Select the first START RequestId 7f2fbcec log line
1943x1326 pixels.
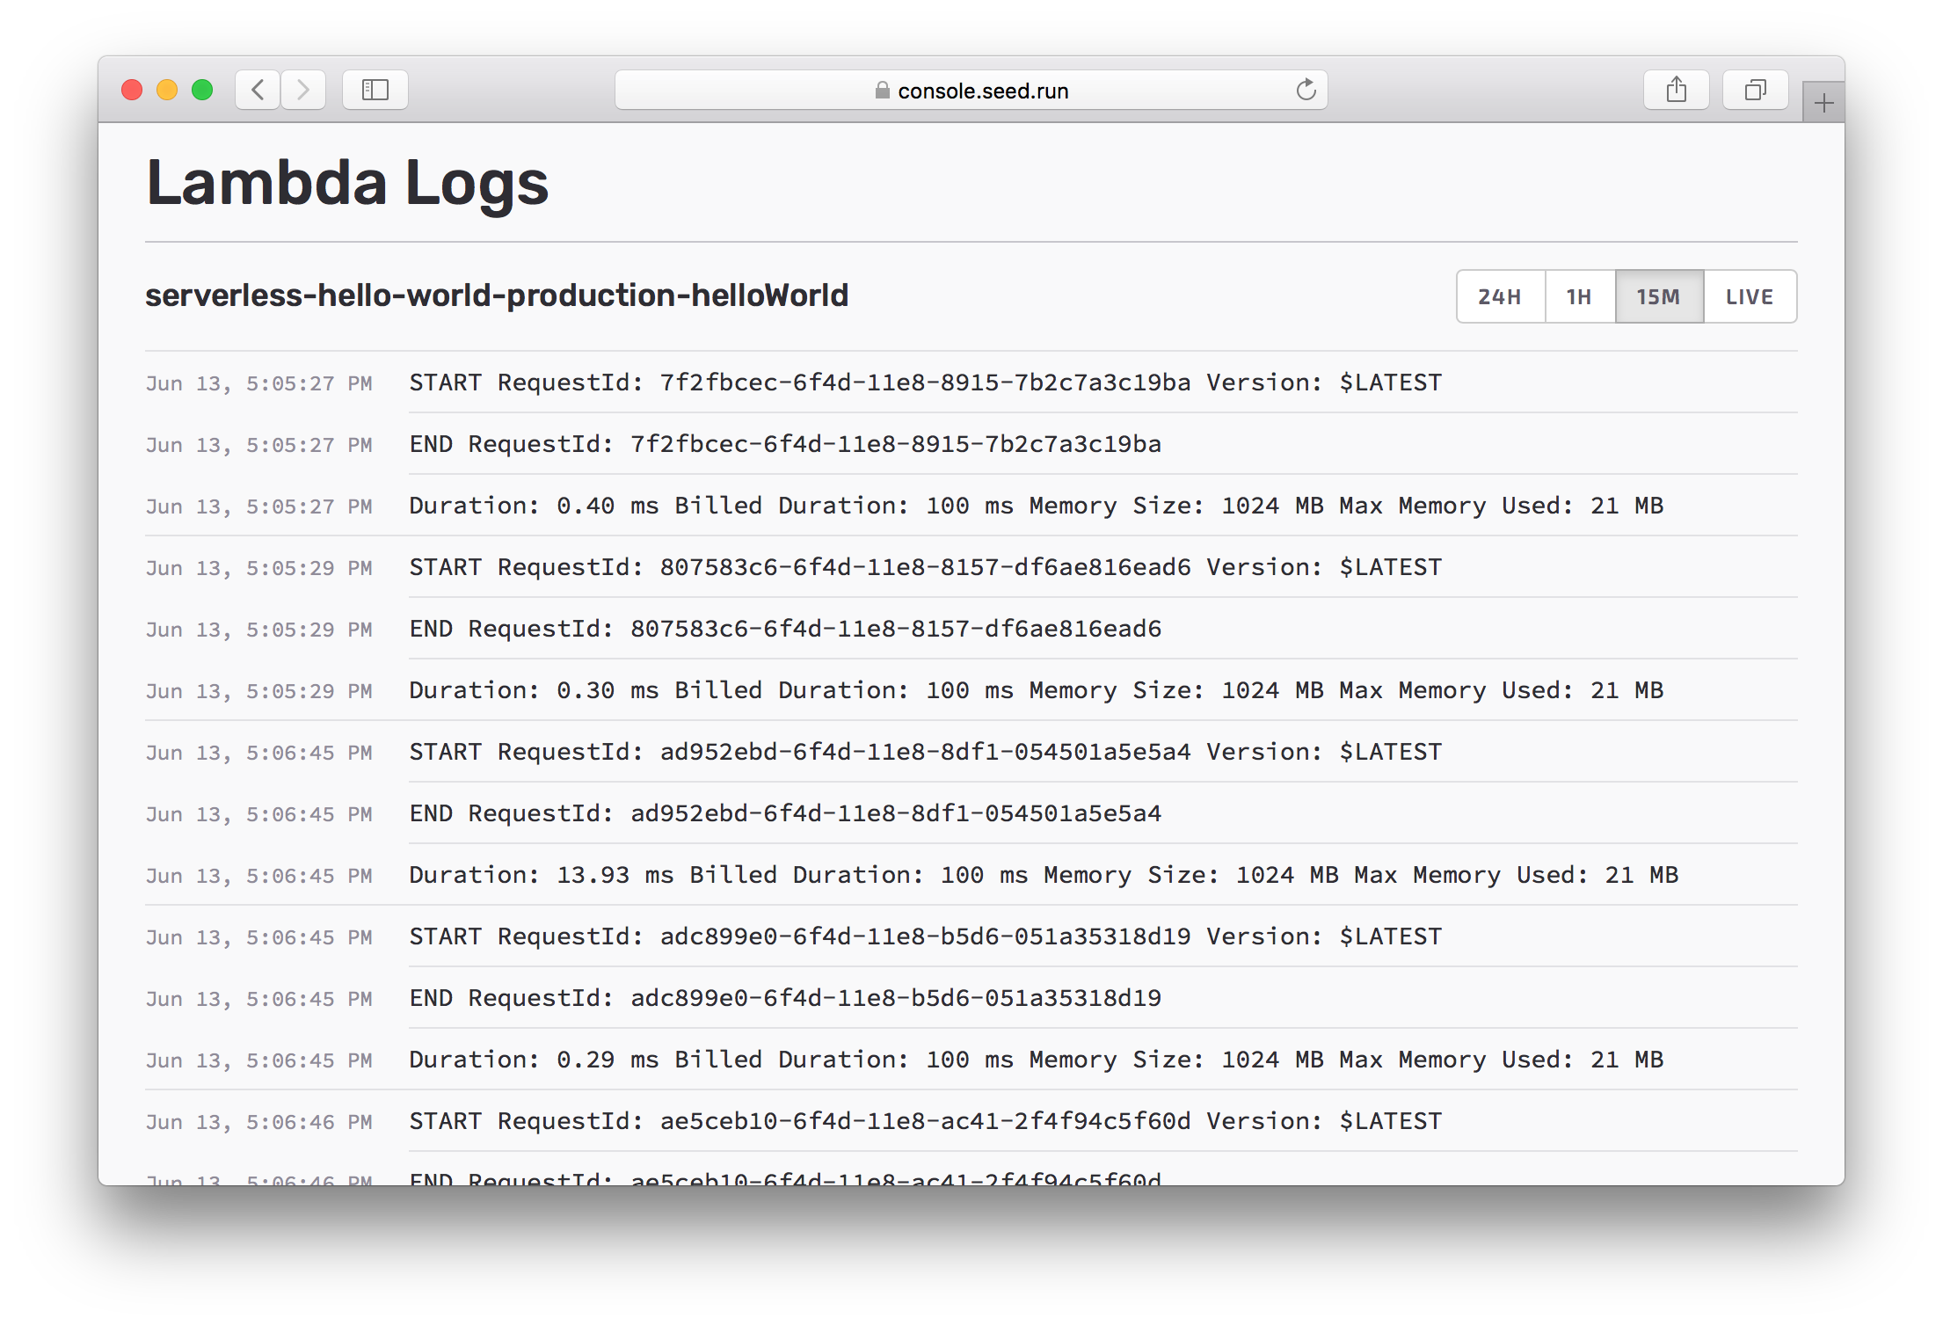(925, 382)
